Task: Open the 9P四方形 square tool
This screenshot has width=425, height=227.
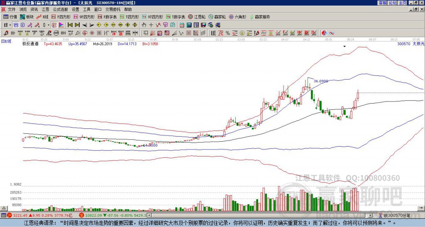Action: tap(84, 17)
